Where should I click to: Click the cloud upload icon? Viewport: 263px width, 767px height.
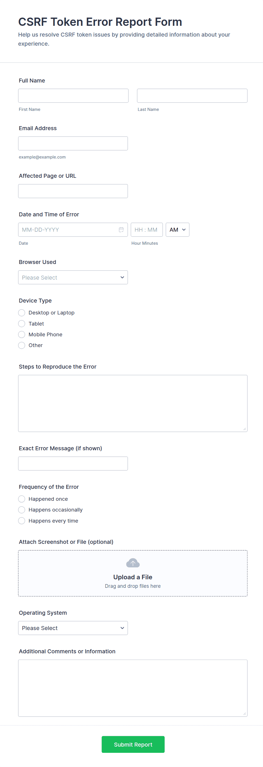coord(133,563)
